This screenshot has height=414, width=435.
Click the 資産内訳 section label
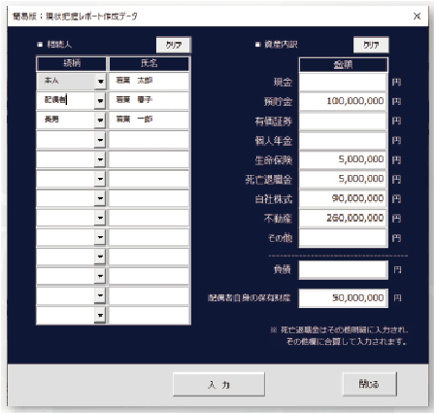[281, 45]
